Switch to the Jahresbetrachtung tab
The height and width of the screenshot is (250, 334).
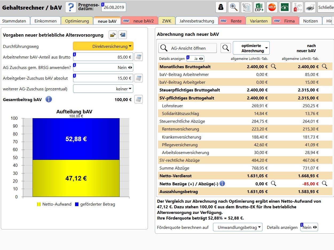pos(197,21)
